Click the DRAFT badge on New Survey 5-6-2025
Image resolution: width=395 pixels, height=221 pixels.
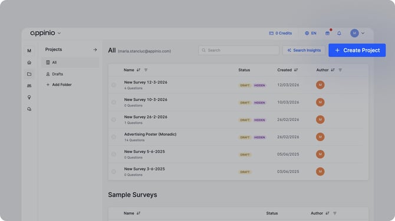(245, 155)
